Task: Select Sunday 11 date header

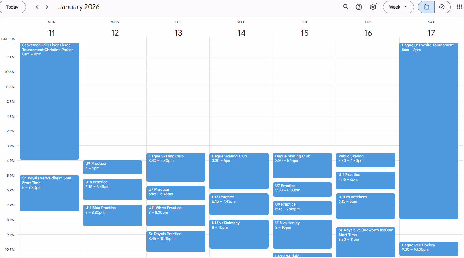Action: coord(51,33)
